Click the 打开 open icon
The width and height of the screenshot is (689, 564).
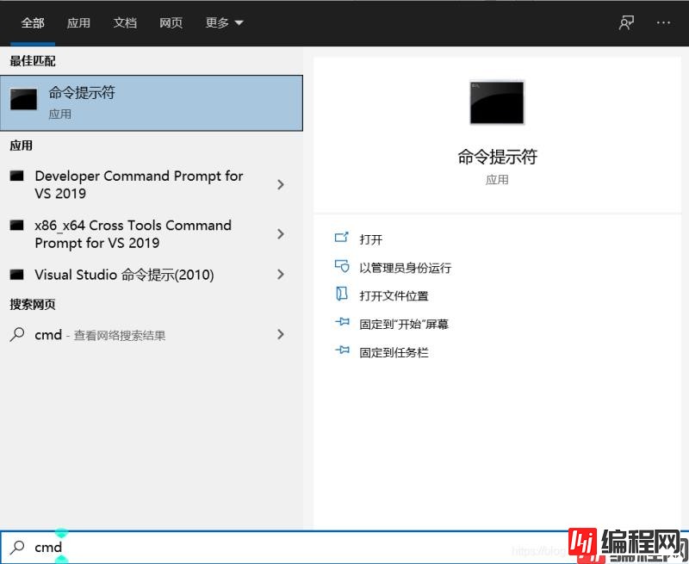342,239
